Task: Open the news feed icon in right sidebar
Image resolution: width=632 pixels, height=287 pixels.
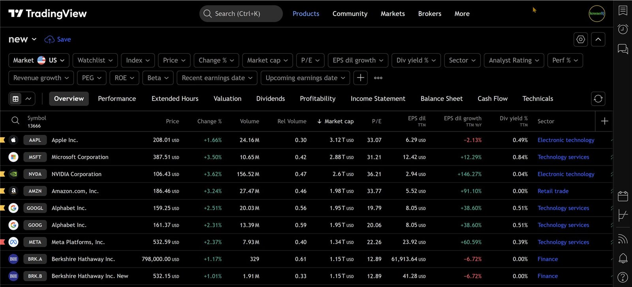Action: click(623, 239)
